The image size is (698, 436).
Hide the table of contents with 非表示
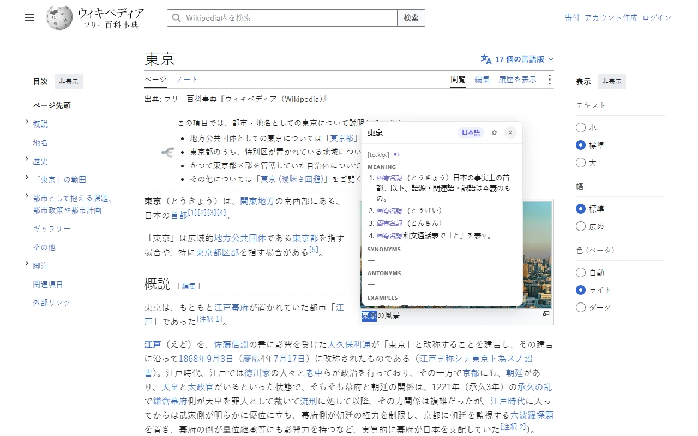[x=69, y=82]
